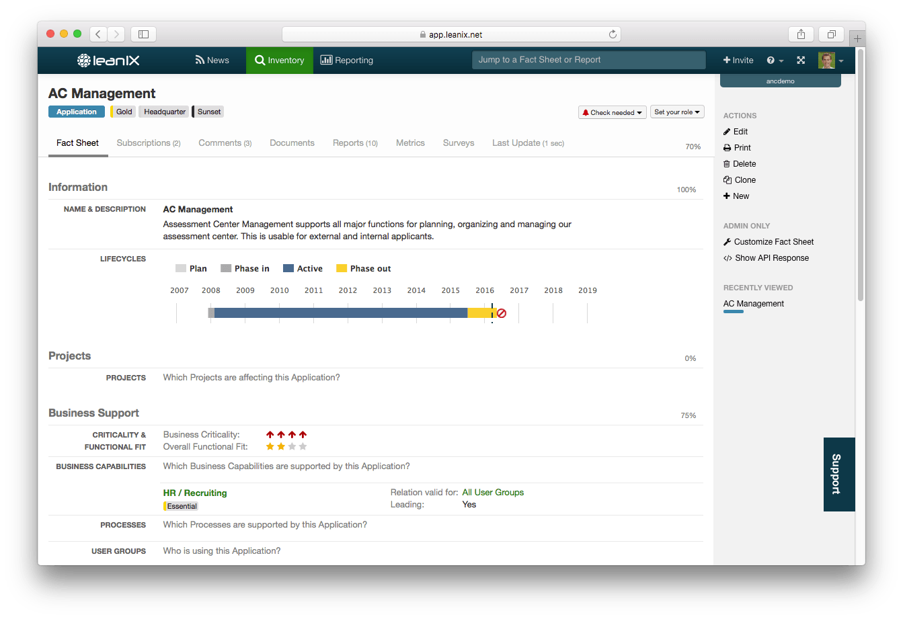
Task: Open the Reporting section
Action: (x=347, y=60)
